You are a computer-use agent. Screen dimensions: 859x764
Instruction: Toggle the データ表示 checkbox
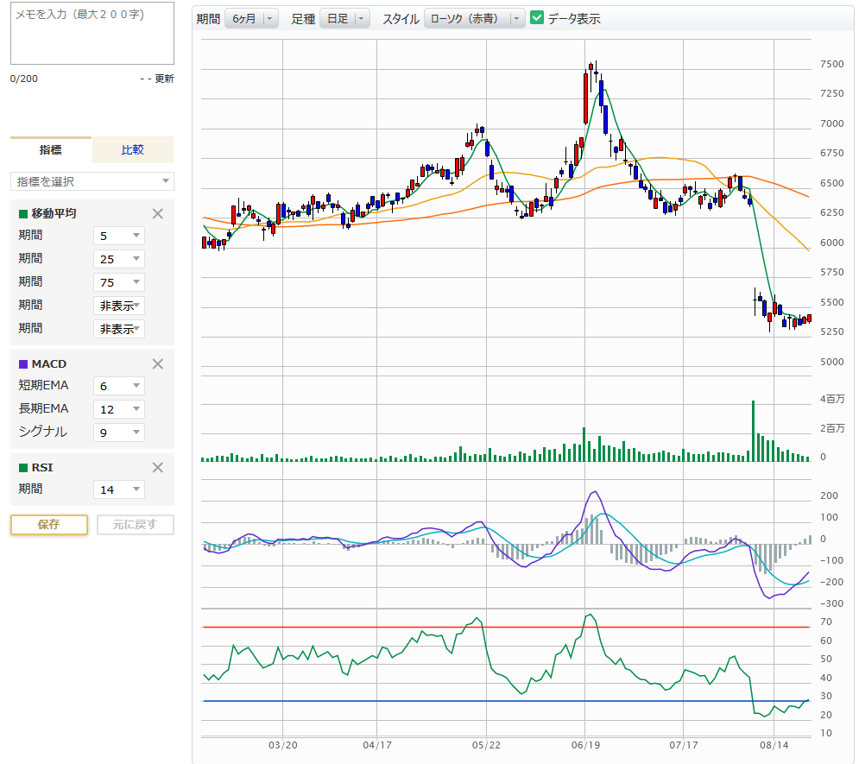(537, 18)
